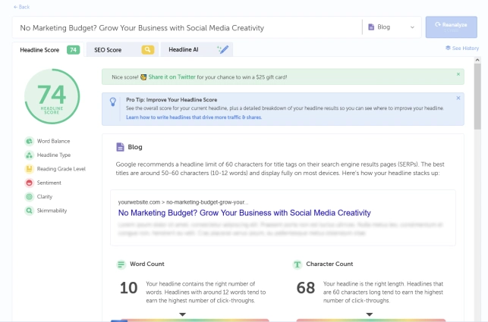Open the Clarity target icon
The height and width of the screenshot is (322, 488).
click(x=29, y=196)
